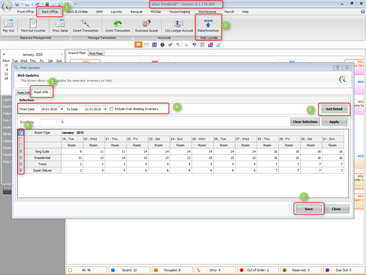Click the Clear Selection button
The image size is (366, 275).
305,122
